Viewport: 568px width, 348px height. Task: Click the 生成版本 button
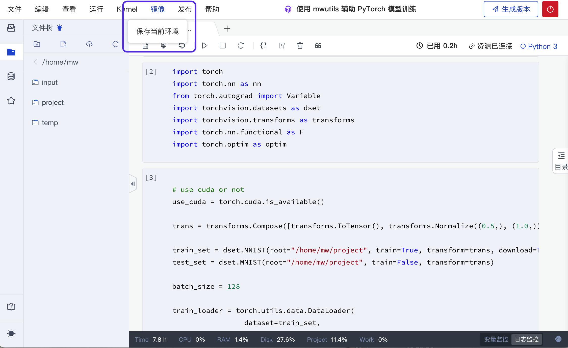point(511,9)
